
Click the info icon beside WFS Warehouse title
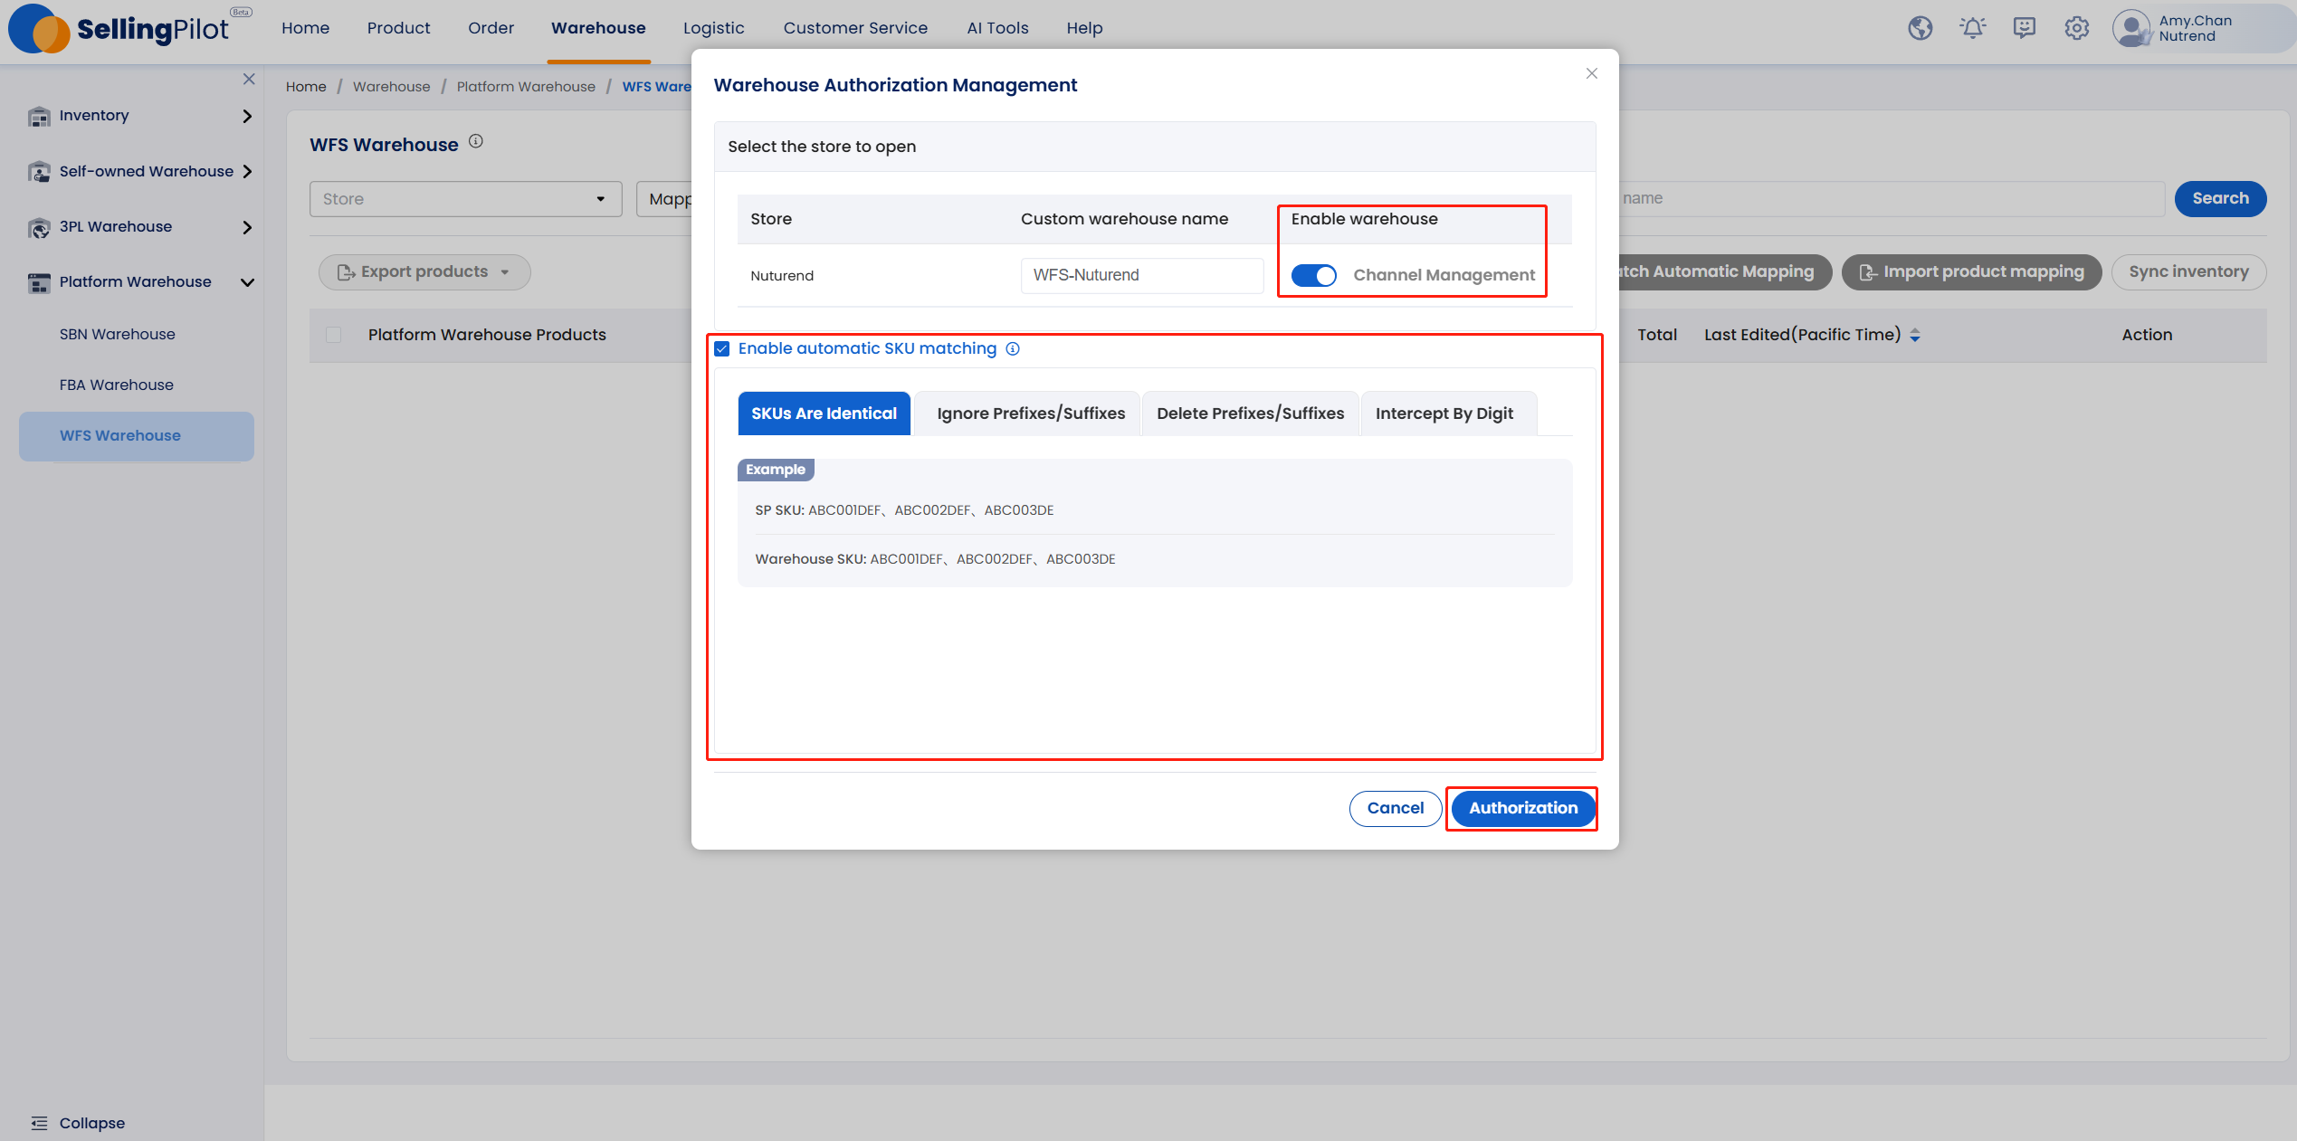[x=476, y=141]
